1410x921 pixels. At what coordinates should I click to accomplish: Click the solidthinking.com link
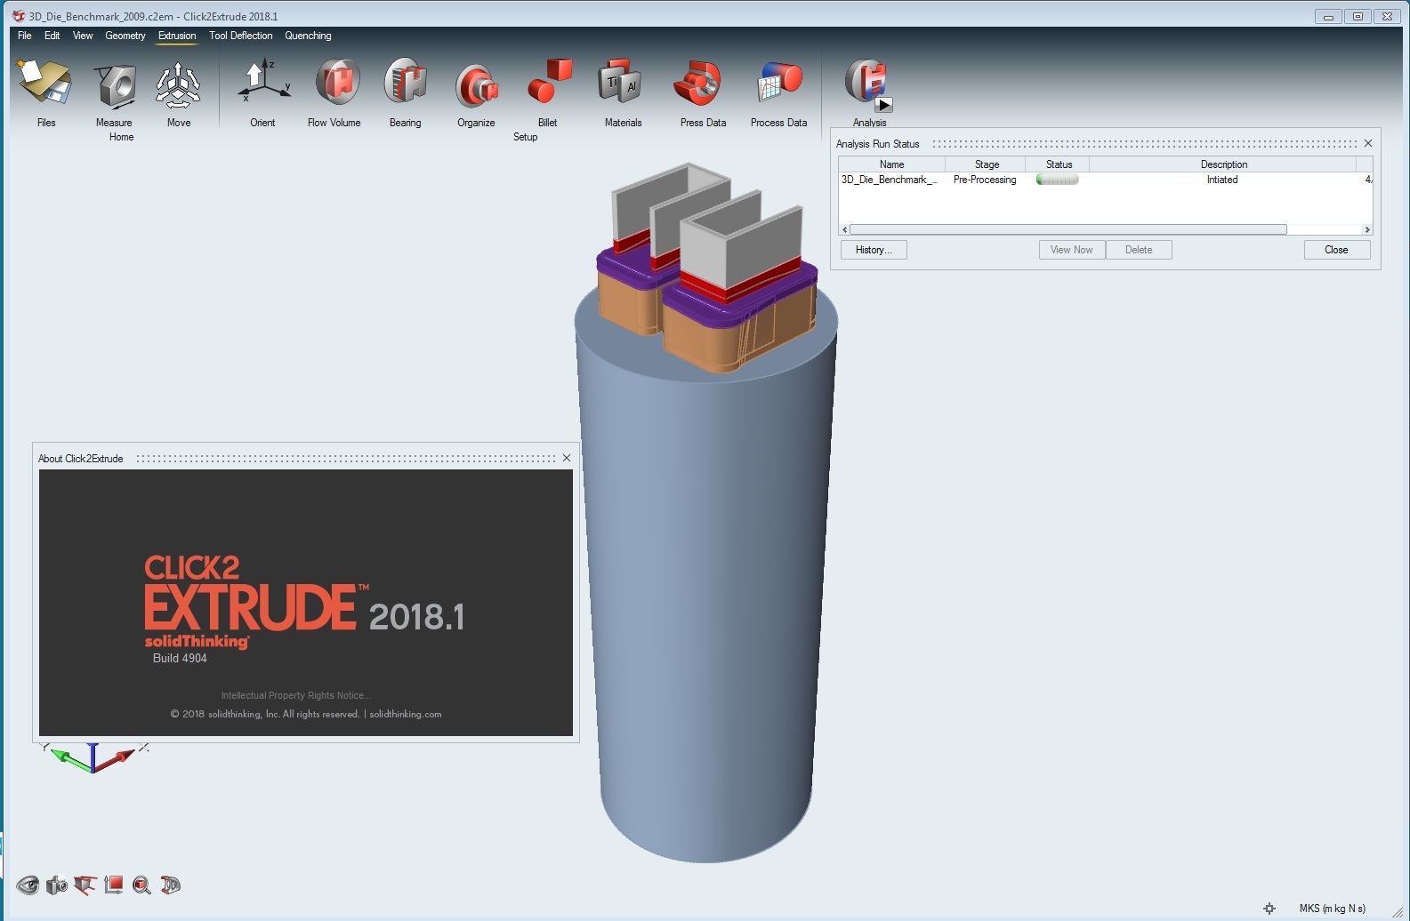point(406,714)
